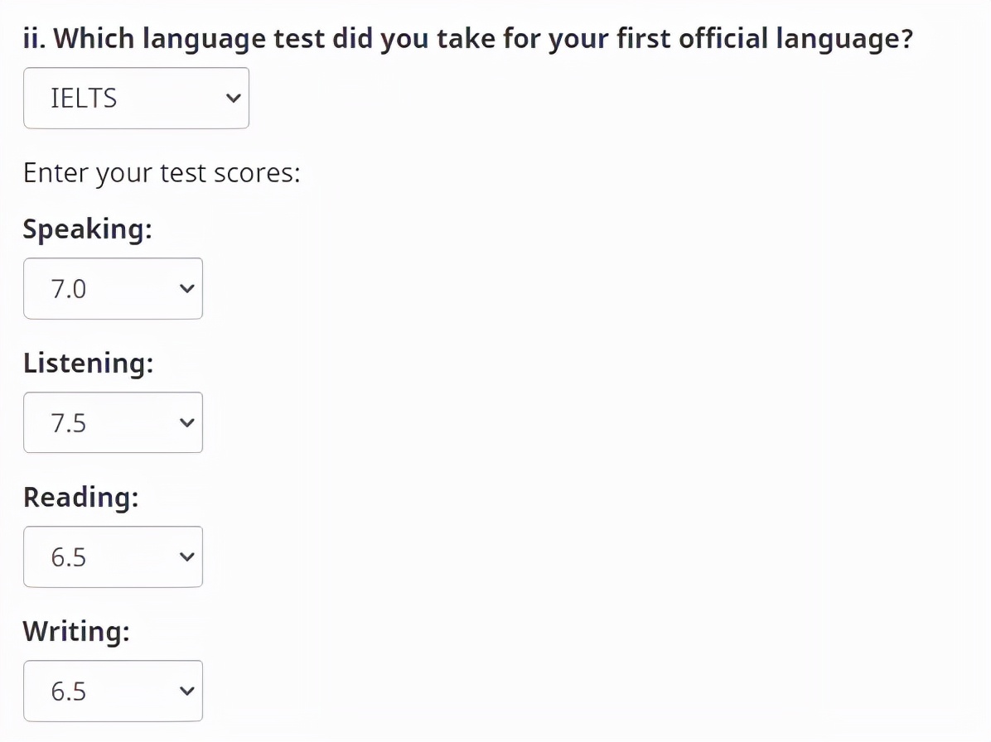991x742 pixels.
Task: Click the 'Enter your test scores:' text
Action: point(162,173)
